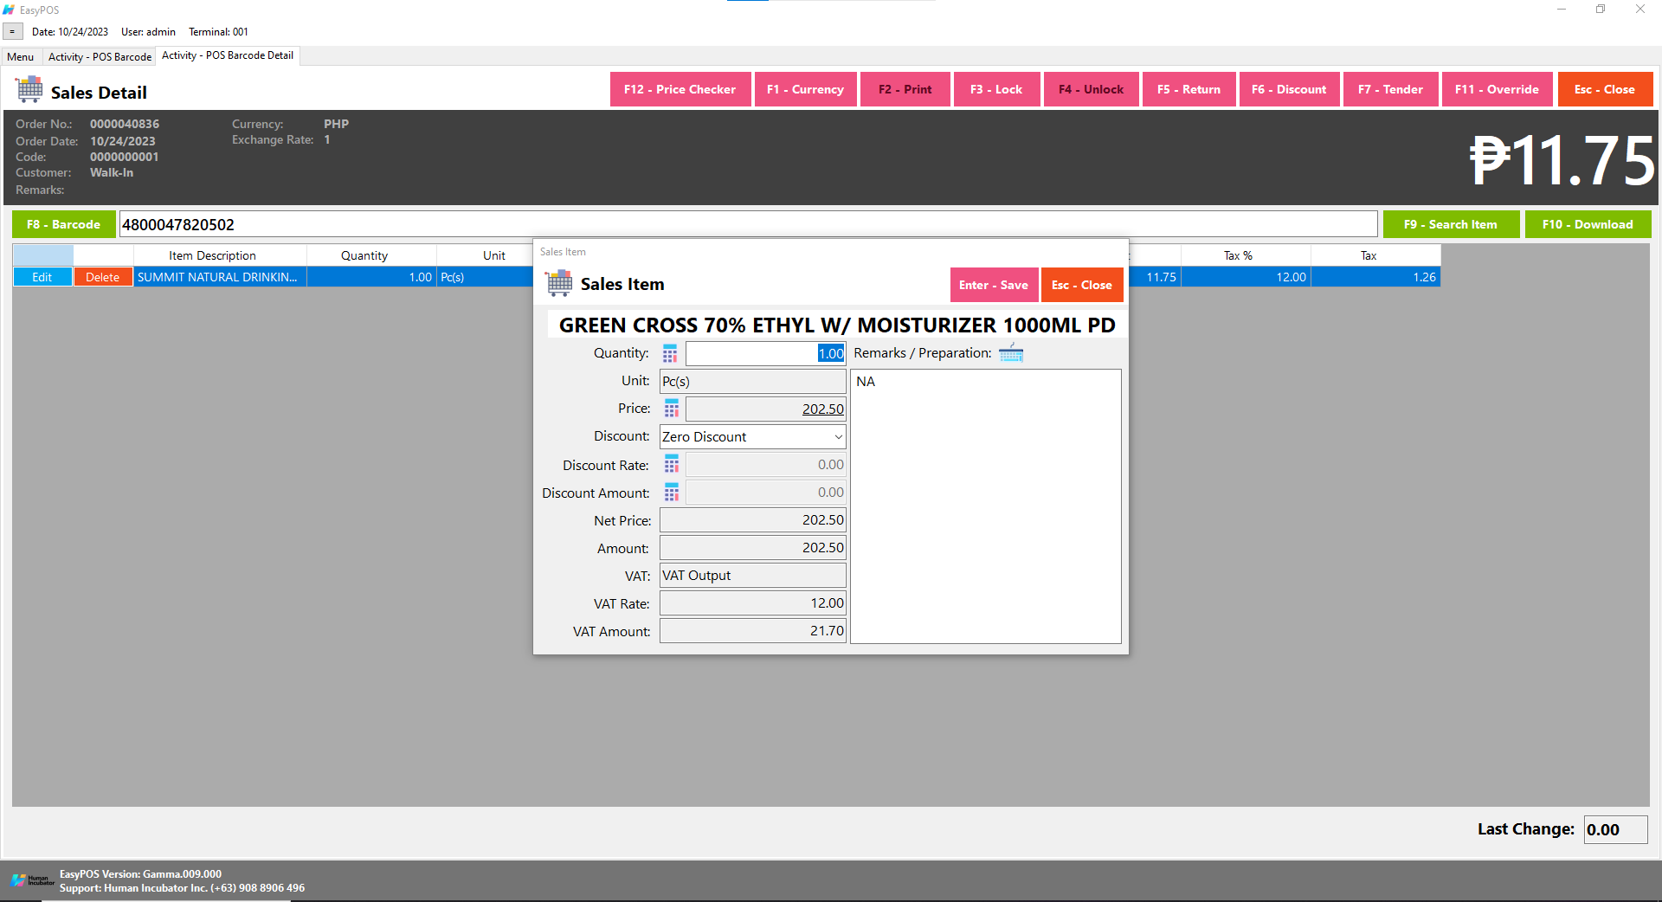
Task: Click F7 - Tender button
Action: coord(1390,89)
